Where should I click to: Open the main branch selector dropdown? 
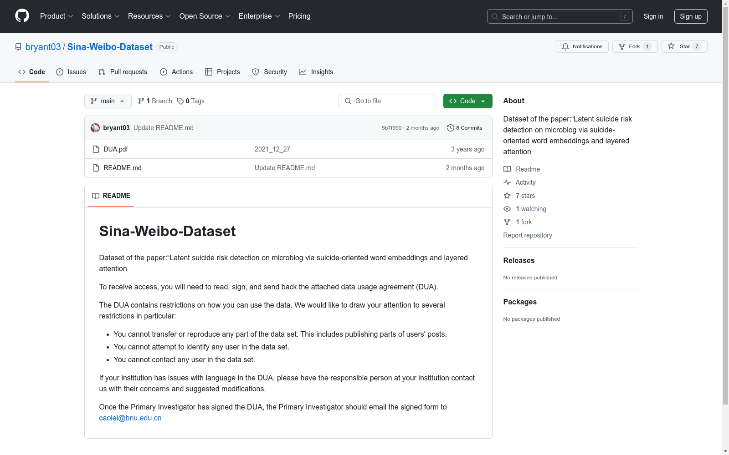click(x=108, y=101)
